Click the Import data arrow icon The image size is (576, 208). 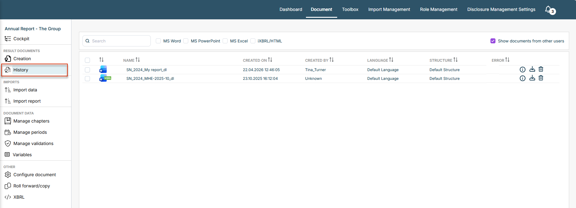[8, 90]
